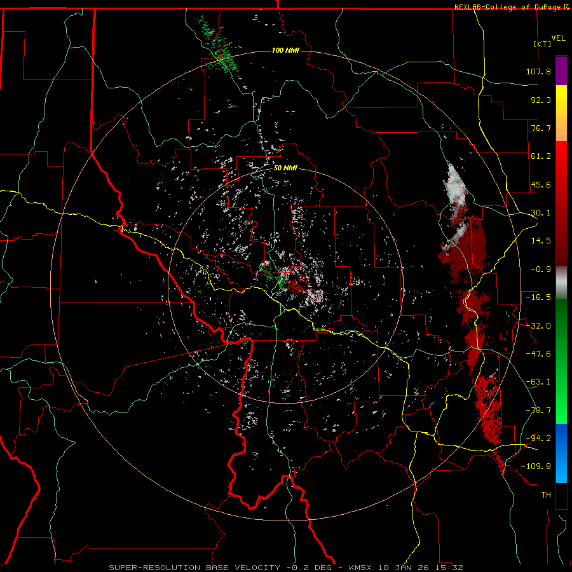This screenshot has width=572, height=572.
Task: Click the 45.6 velocity scale value
Action: [541, 184]
